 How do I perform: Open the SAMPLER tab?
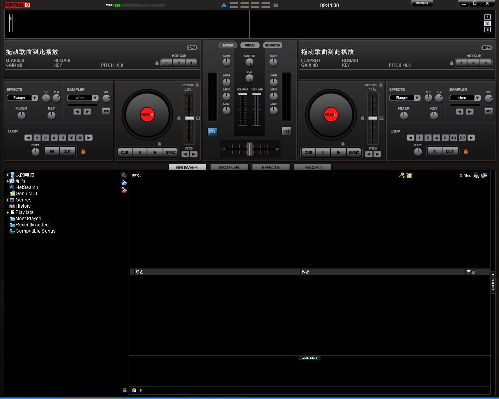[x=229, y=167]
